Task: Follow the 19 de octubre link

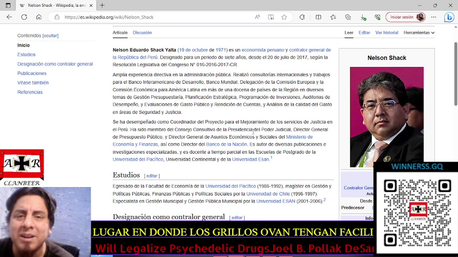Action: point(193,50)
